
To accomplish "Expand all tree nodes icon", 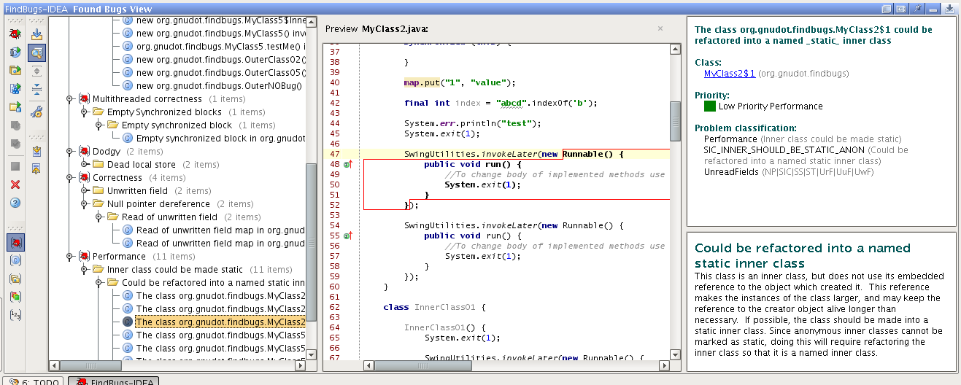I will 36,71.
